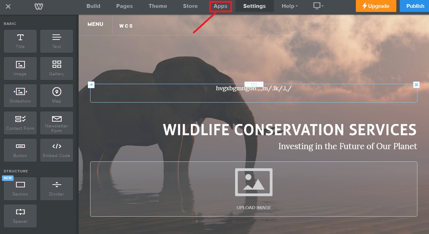Select the Contact Form element

point(20,123)
